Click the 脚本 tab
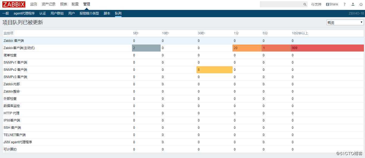 (107, 13)
